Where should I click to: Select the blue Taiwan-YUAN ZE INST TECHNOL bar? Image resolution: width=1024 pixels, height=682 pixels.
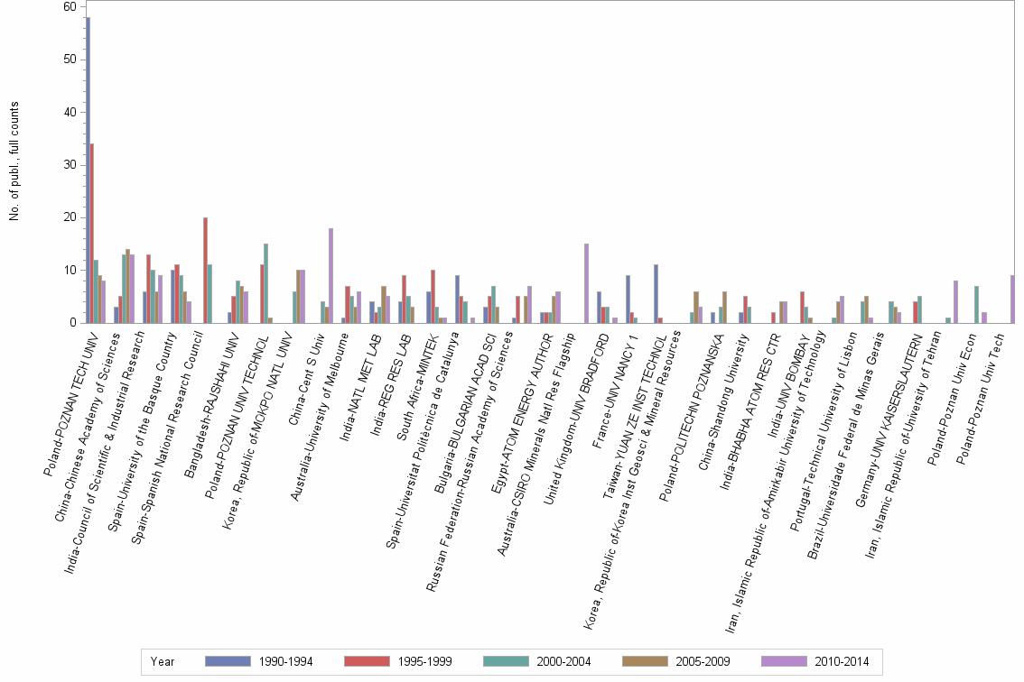pyautogui.click(x=656, y=294)
